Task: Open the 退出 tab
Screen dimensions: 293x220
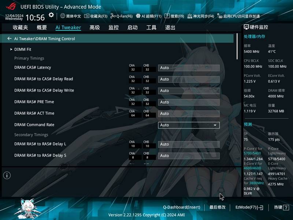Action: pos(170,27)
